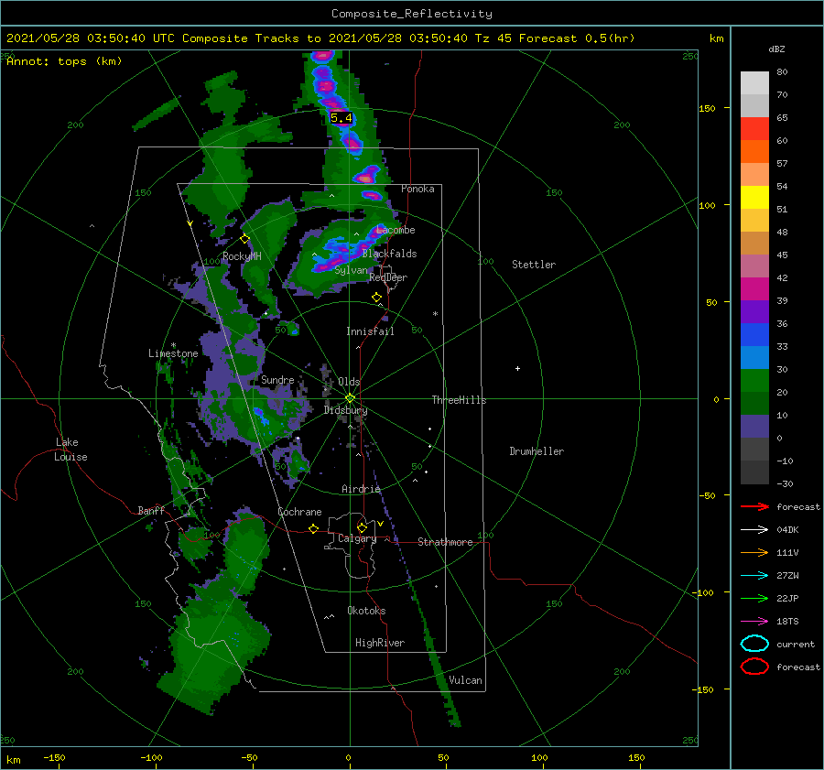Image resolution: width=824 pixels, height=770 pixels.
Task: Click the Didsbury city label
Action: [x=345, y=410]
